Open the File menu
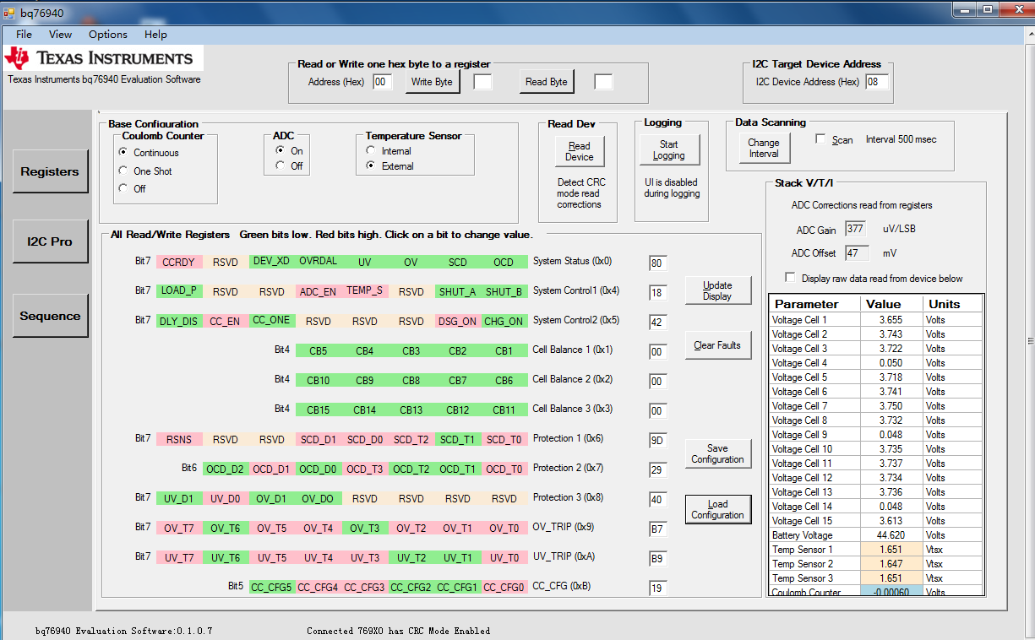The image size is (1035, 640). click(x=24, y=35)
